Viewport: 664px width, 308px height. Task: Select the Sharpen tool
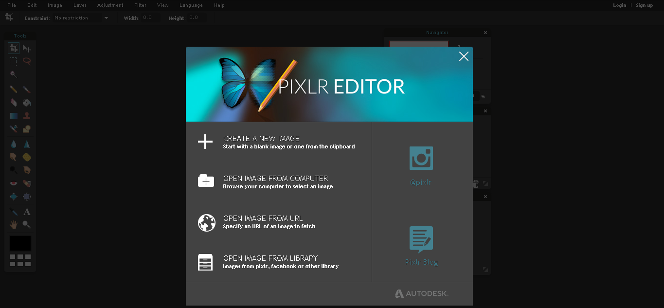click(27, 144)
